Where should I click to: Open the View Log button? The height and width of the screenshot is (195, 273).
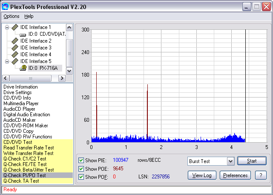(202, 175)
